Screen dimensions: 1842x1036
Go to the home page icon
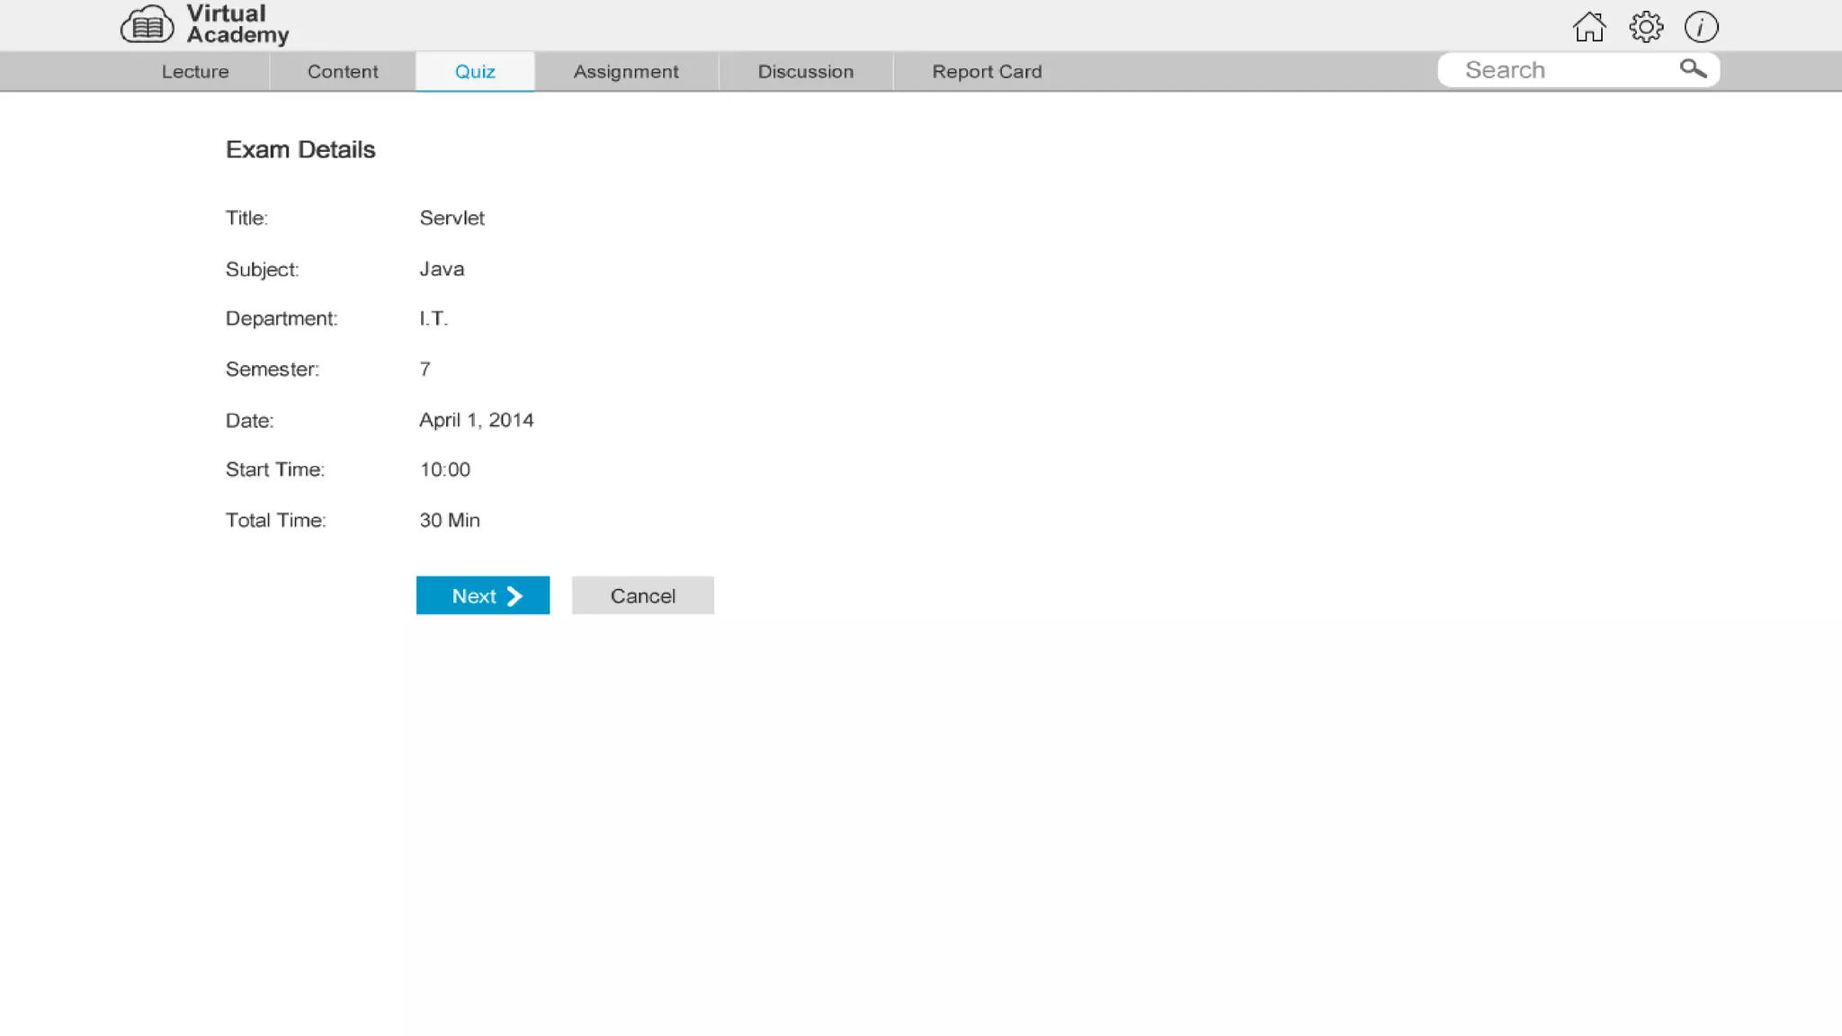point(1588,27)
